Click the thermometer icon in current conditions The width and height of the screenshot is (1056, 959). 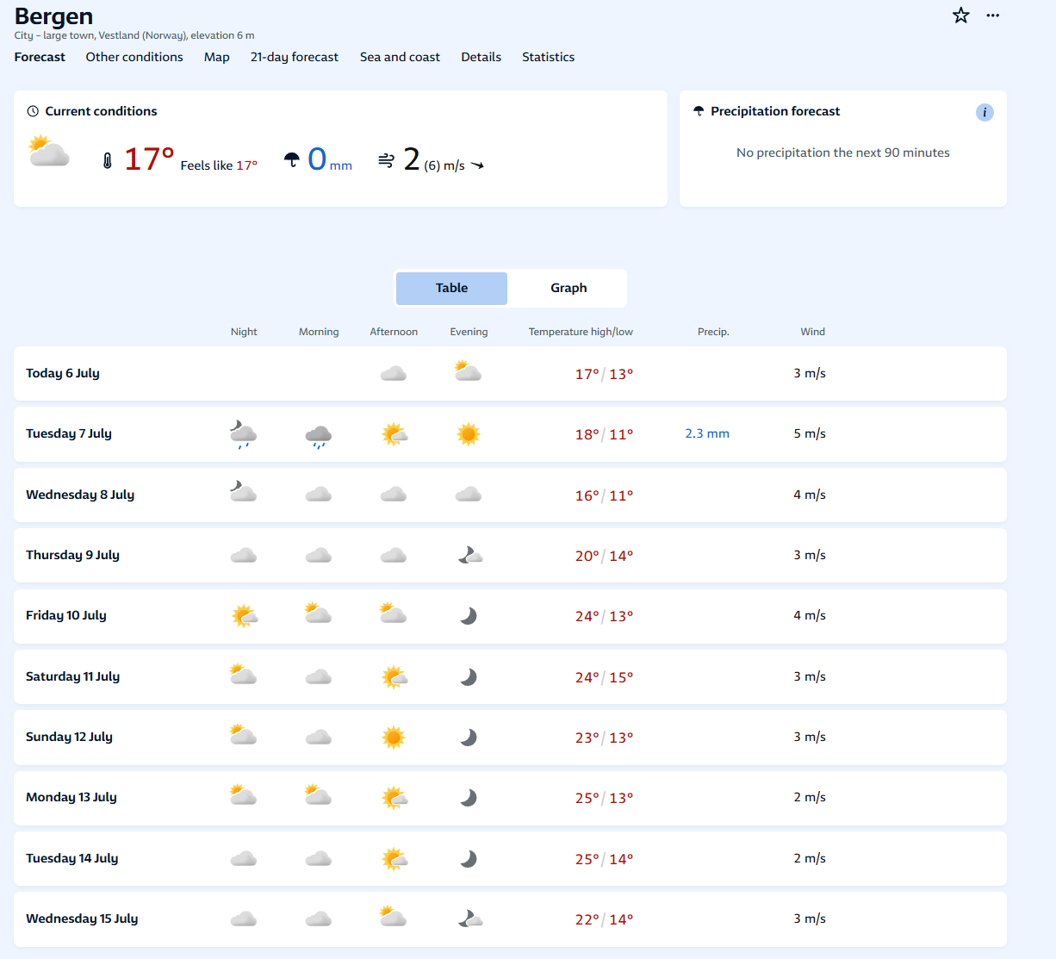[x=108, y=161]
